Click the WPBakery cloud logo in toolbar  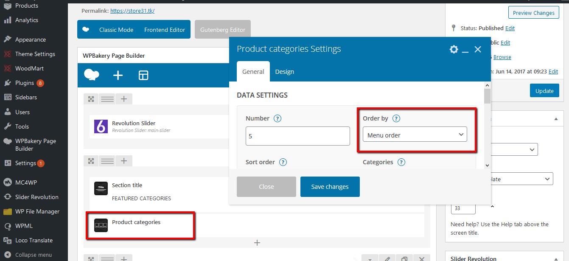[92, 75]
